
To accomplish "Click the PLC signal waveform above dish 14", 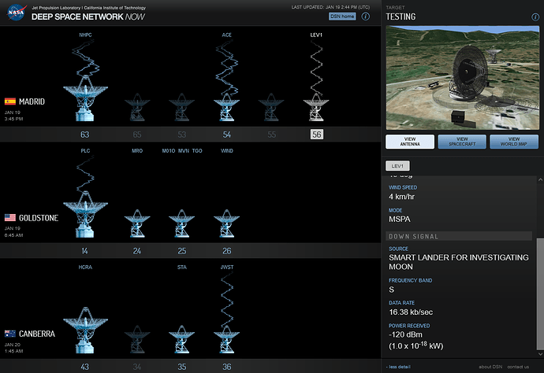I will point(85,173).
